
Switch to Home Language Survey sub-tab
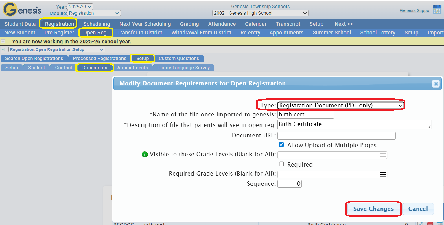(184, 68)
